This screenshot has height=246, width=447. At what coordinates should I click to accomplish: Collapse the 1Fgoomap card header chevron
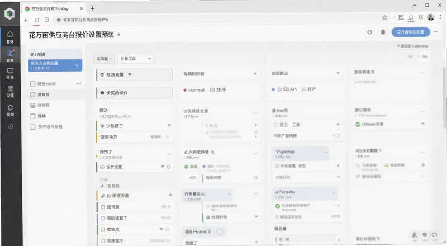(326, 152)
